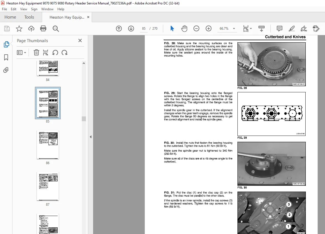The height and width of the screenshot is (234, 325).
Task: Select the Hesston Hay Equip document tab
Action: tap(67, 17)
